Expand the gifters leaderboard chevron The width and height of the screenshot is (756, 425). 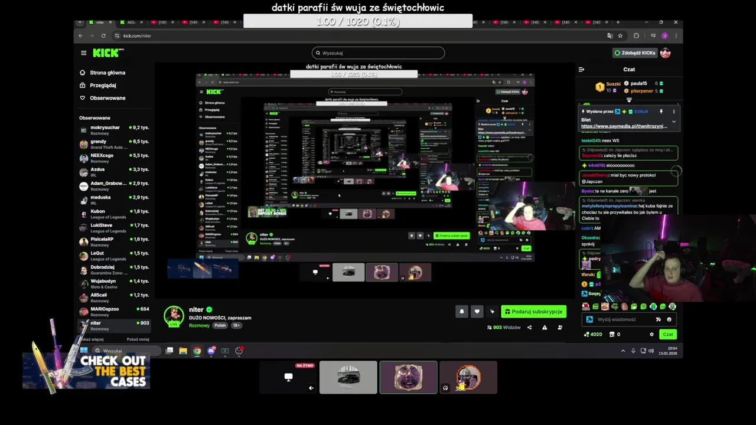[629, 100]
